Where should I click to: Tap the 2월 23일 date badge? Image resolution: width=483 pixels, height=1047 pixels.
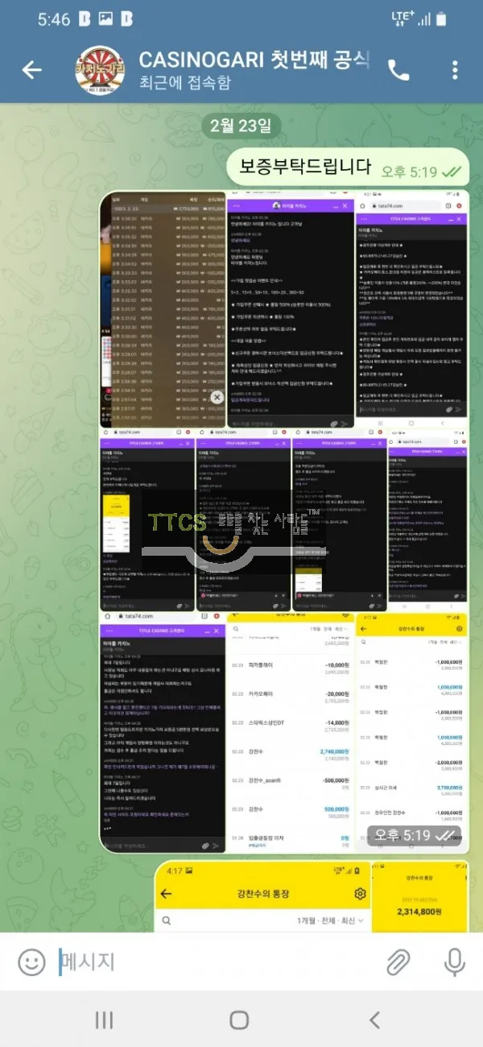click(241, 125)
